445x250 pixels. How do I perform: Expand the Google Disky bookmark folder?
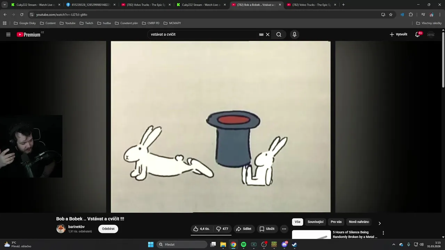pyautogui.click(x=25, y=23)
